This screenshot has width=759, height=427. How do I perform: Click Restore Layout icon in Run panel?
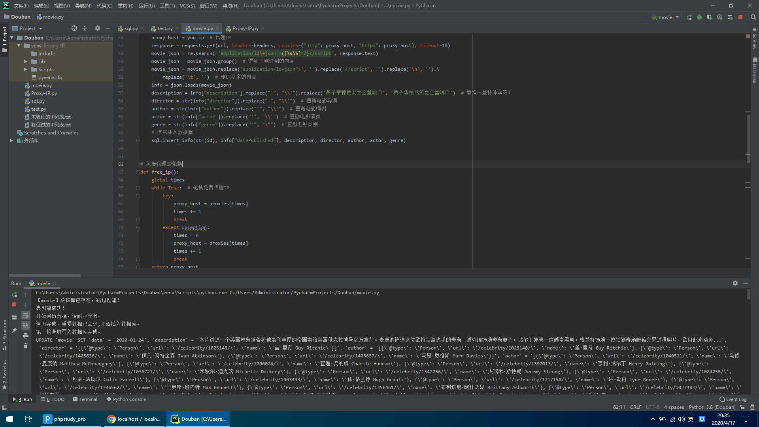tap(14, 317)
